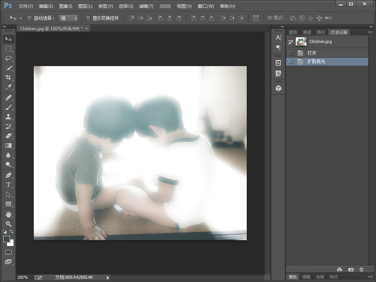
Task: Set history brush source for 扩散亮光 state
Action: click(x=290, y=62)
